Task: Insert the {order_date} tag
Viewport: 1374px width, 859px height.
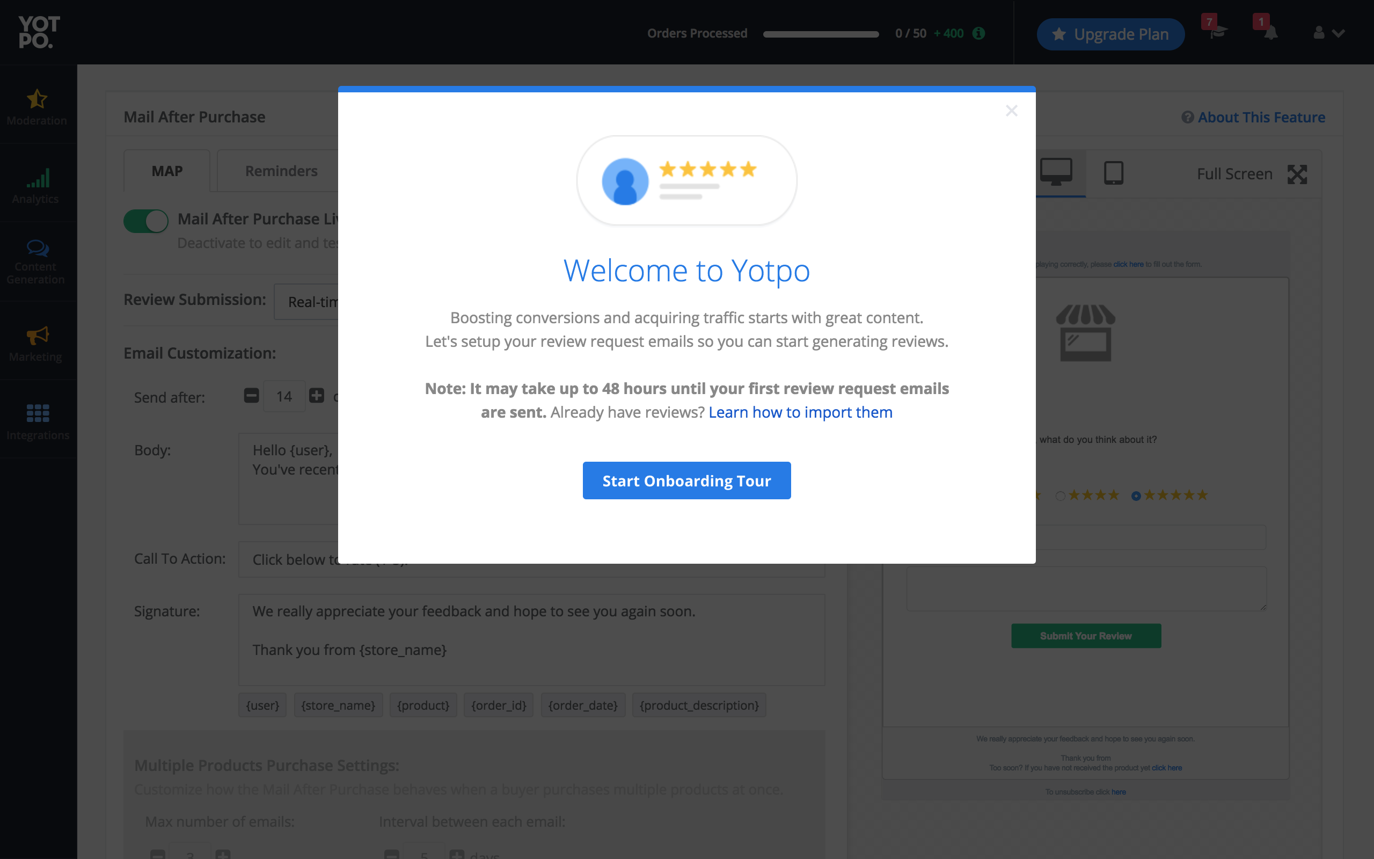Action: [x=583, y=705]
